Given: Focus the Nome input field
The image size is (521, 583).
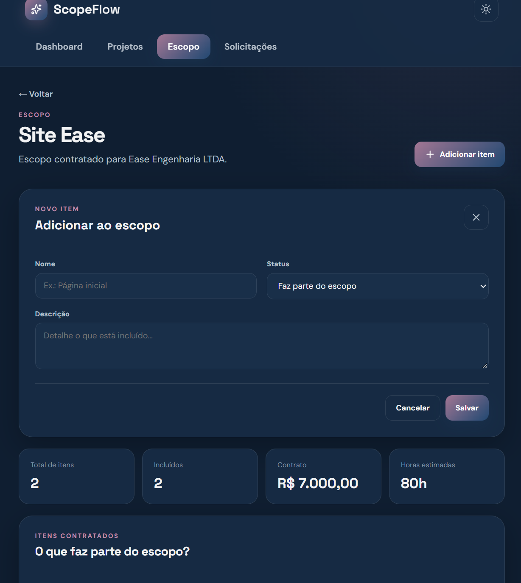Looking at the screenshot, I should (x=146, y=286).
